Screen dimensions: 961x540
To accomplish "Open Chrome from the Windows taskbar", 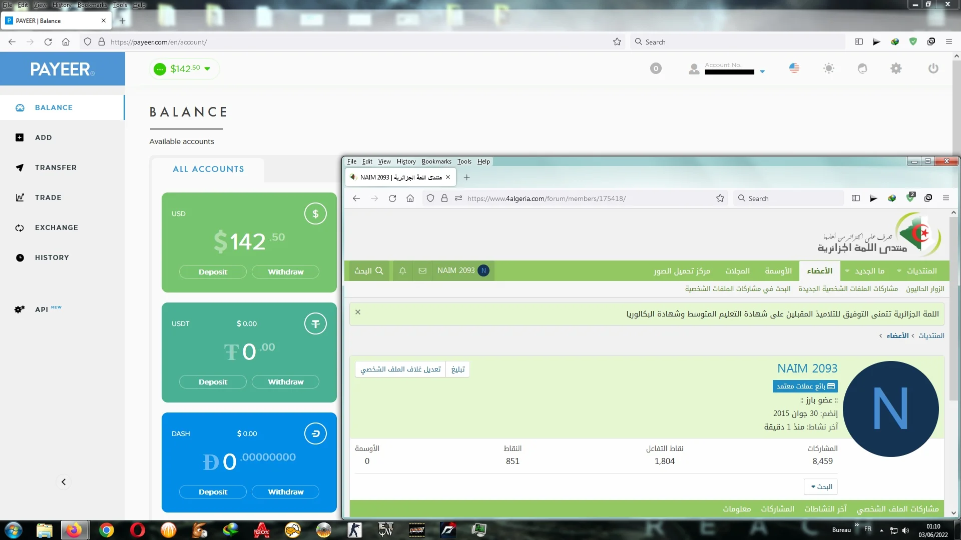I will pyautogui.click(x=106, y=530).
